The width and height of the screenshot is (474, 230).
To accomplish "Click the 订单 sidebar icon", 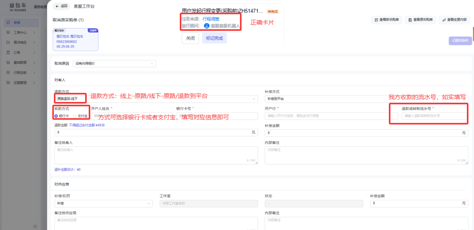I will (x=8, y=53).
